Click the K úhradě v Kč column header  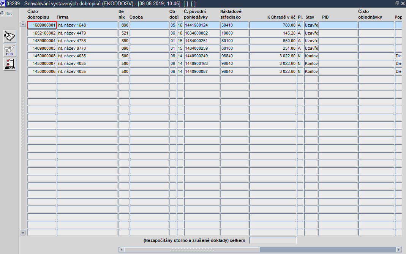point(281,17)
